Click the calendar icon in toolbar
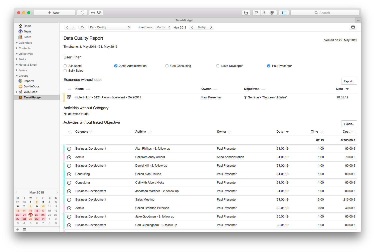The height and width of the screenshot is (252, 375). pos(257,13)
